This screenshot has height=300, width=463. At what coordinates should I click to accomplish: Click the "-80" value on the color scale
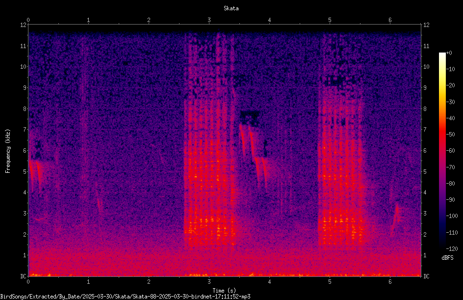(450, 184)
